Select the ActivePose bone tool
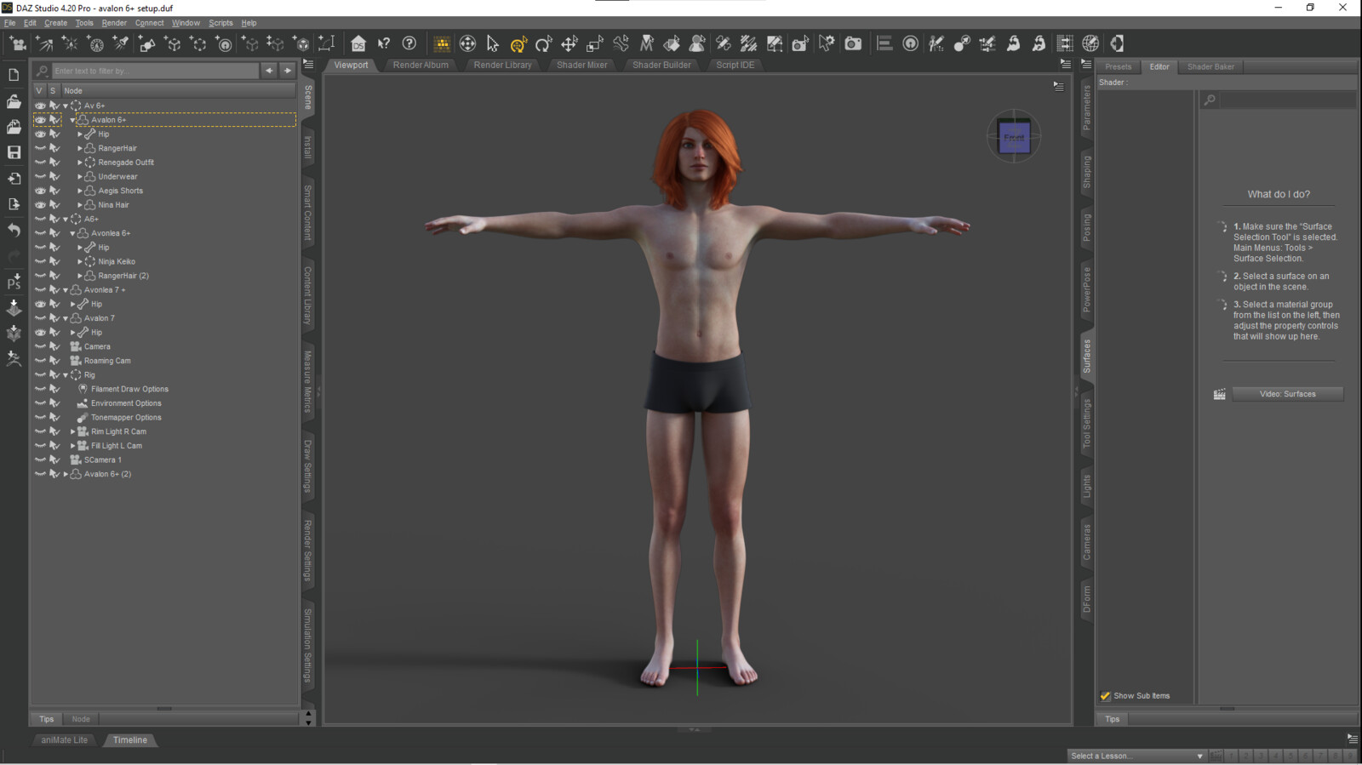 621,43
